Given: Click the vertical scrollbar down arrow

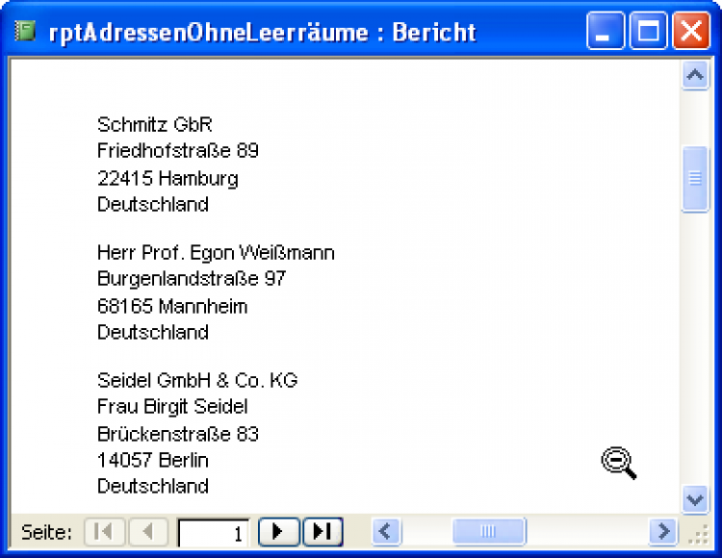Looking at the screenshot, I should [x=695, y=498].
